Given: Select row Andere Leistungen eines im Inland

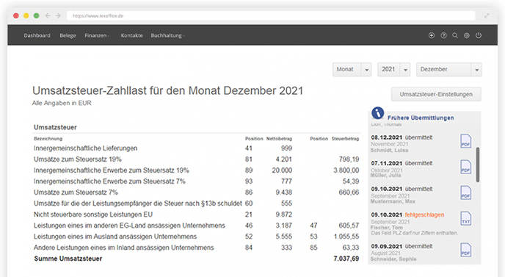Looking at the screenshot, I should point(197,248).
